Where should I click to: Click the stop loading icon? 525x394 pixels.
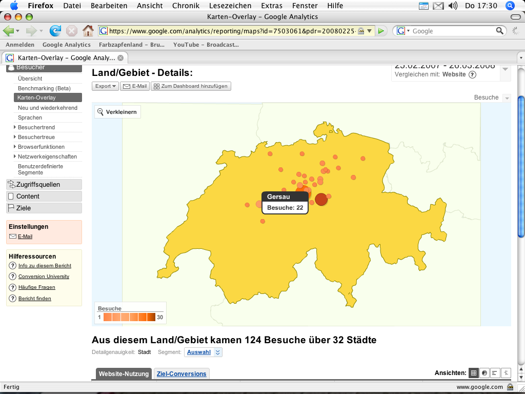pyautogui.click(x=72, y=31)
